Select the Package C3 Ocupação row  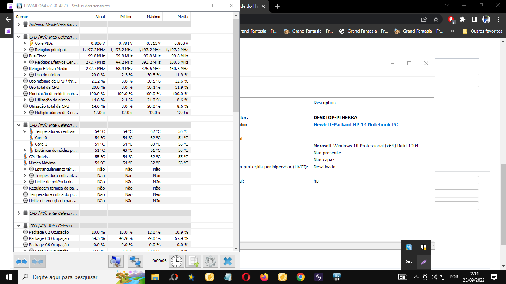(102, 238)
